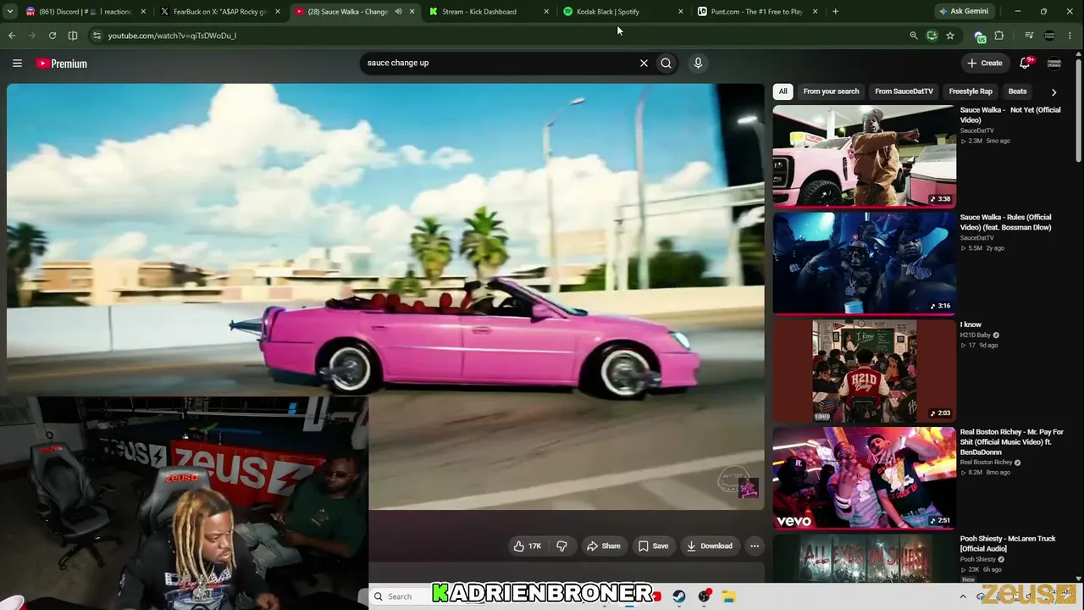
Task: Open the Chrome three-dot menu
Action: pyautogui.click(x=1071, y=36)
